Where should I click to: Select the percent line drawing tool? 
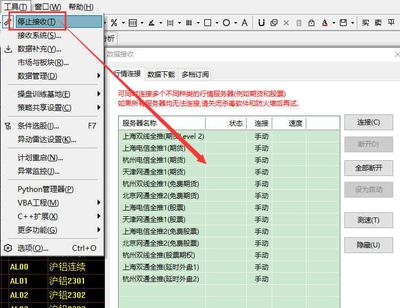click(114, 23)
